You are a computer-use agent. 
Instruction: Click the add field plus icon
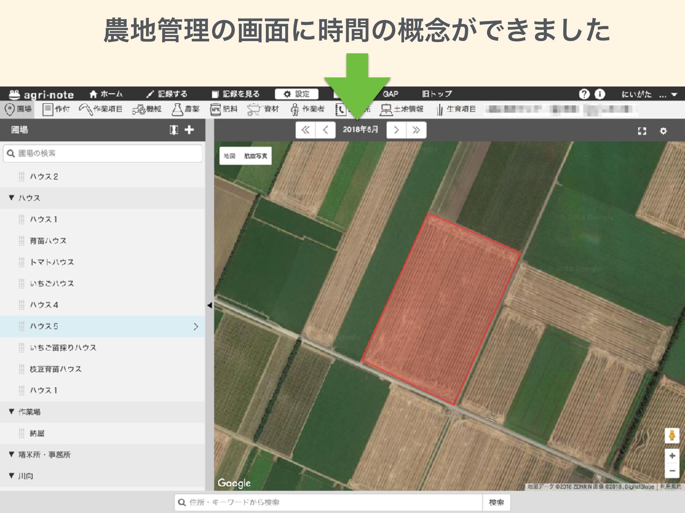coord(189,130)
